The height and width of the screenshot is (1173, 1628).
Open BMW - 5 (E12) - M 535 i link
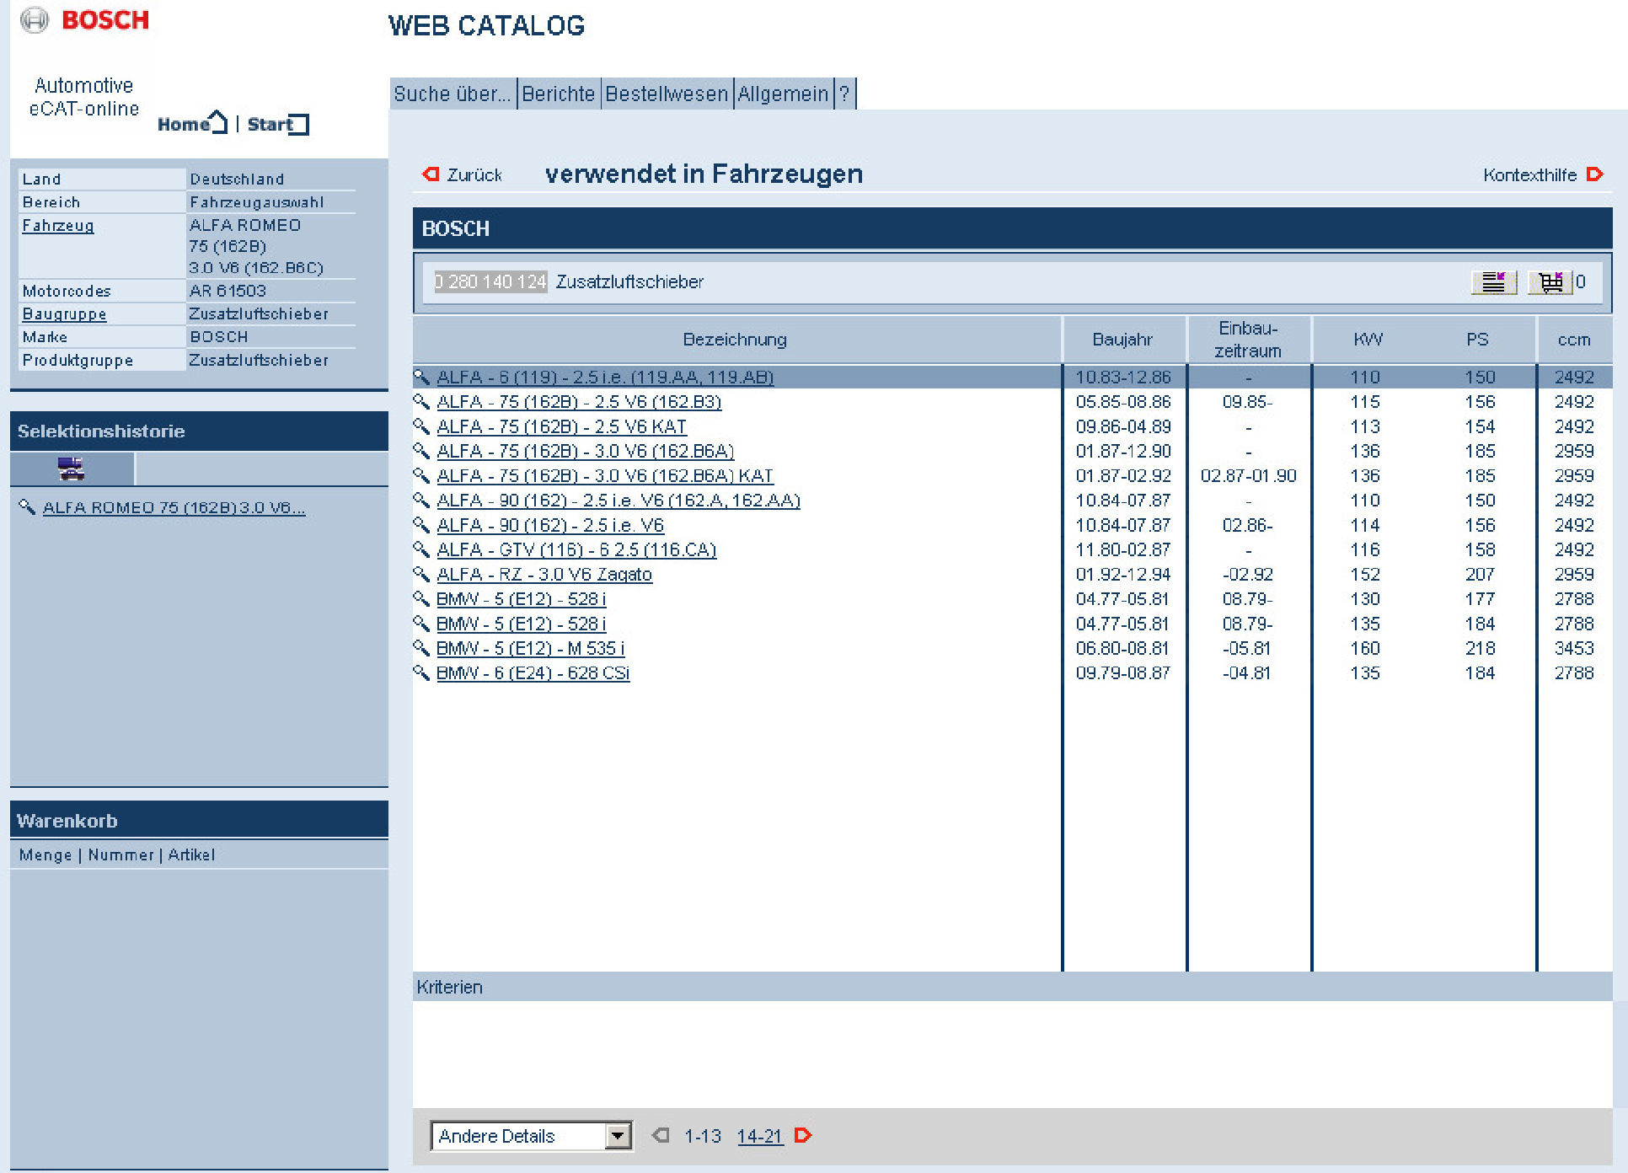pyautogui.click(x=530, y=648)
